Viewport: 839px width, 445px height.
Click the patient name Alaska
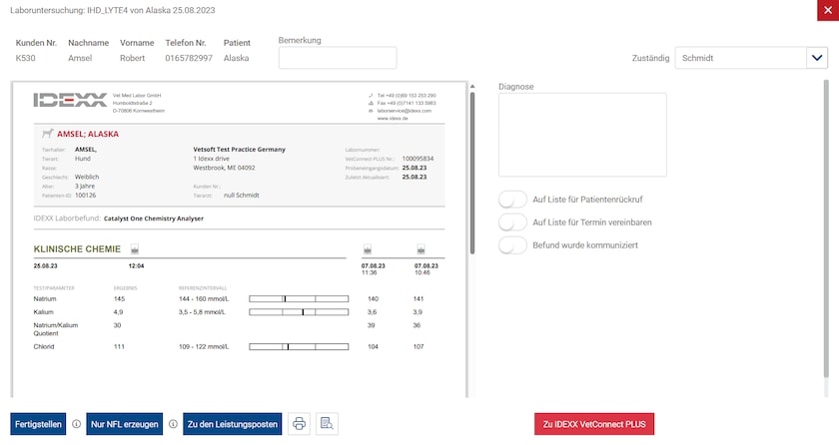click(x=236, y=58)
